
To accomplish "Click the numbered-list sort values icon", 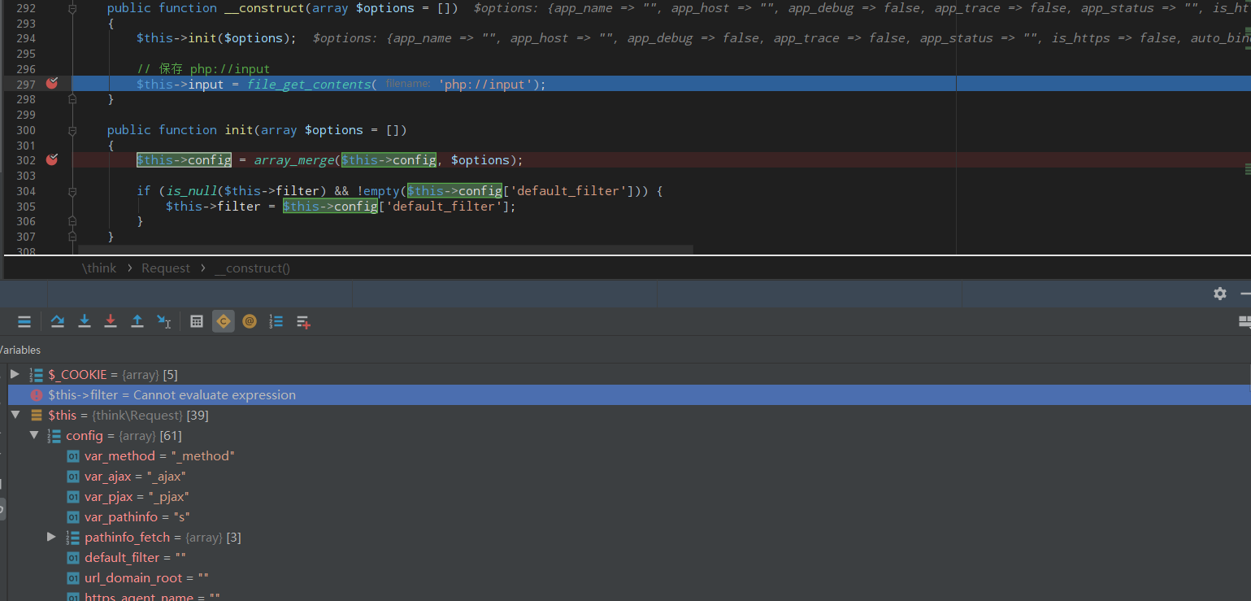I will click(x=276, y=321).
